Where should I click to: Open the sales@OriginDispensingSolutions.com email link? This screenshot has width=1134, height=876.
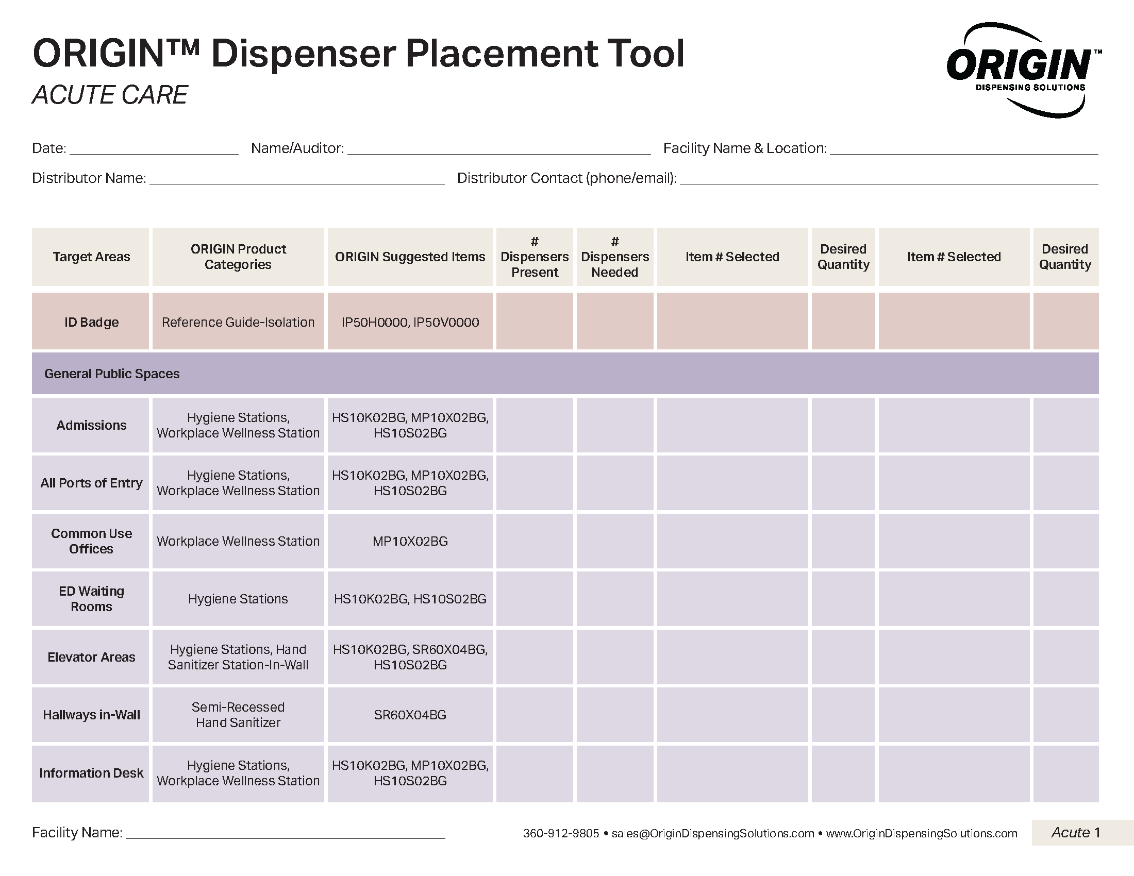pyautogui.click(x=712, y=833)
